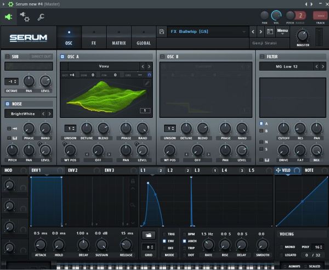Open the MG Low 12 filter type menu
Image resolution: width=329 pixels, height=270 pixels.
tap(286, 66)
